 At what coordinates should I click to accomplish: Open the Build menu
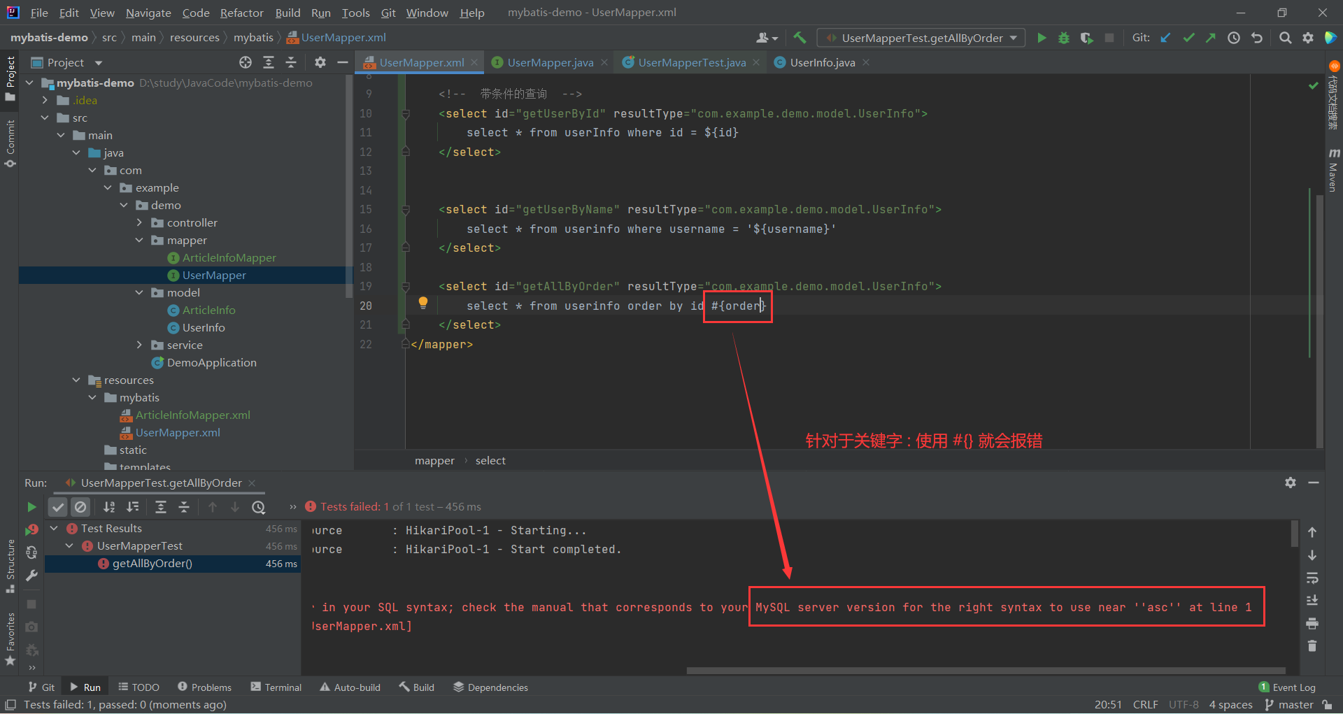[x=287, y=13]
